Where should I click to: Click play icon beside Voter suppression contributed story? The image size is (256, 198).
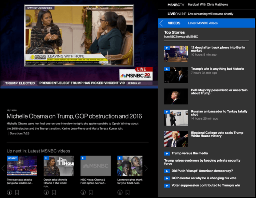(x=167, y=186)
